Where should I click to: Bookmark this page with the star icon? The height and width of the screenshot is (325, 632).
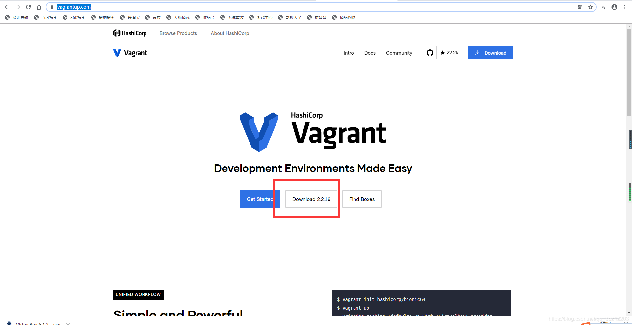coord(591,7)
